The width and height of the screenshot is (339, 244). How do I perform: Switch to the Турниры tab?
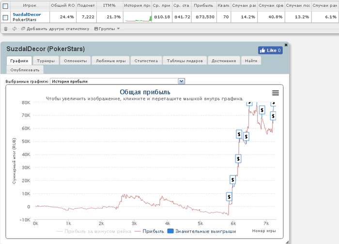click(46, 61)
